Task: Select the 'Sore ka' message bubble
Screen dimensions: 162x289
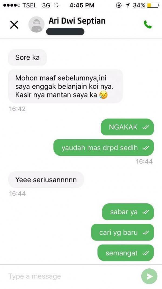Action: coord(28,57)
